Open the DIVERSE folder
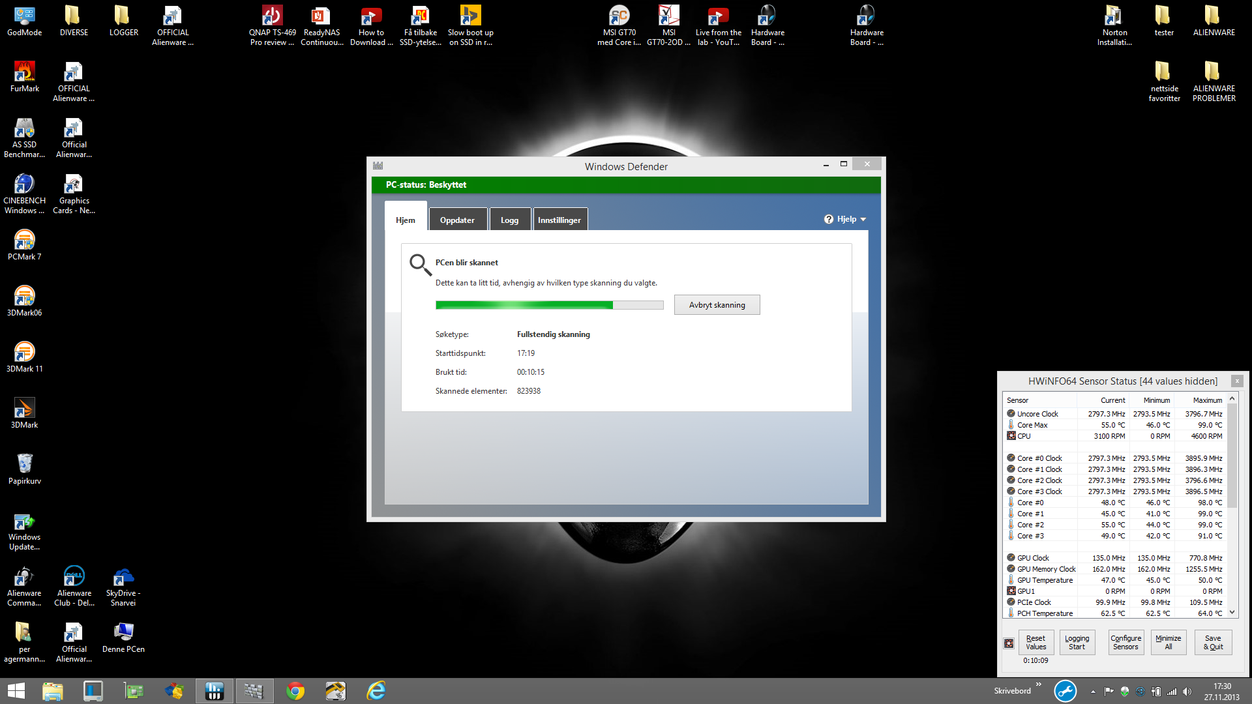The width and height of the screenshot is (1252, 704). [x=74, y=22]
